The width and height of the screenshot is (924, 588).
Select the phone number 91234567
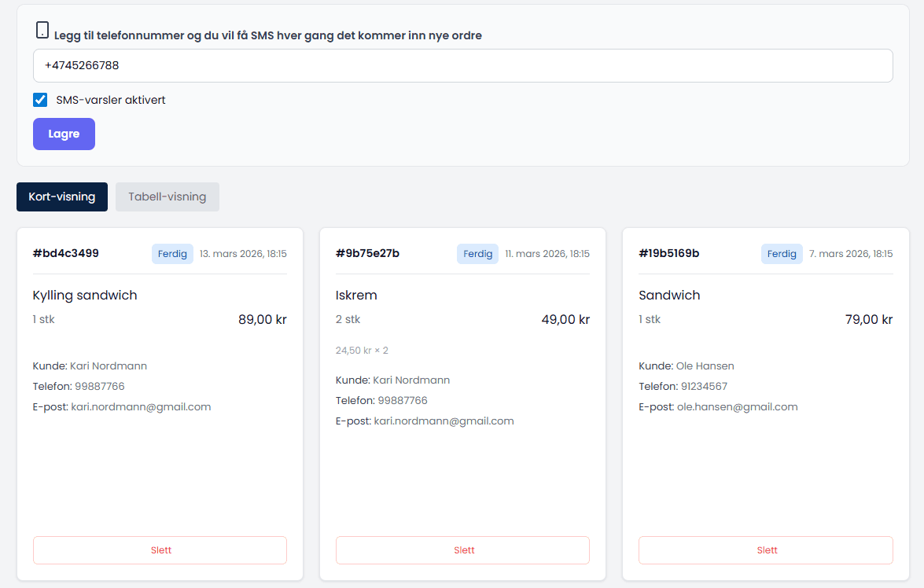705,386
